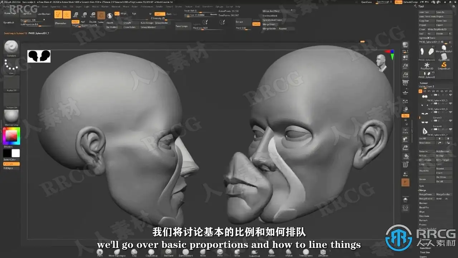Toggle the Zadd mode
Screen dimensions: 458x258
[x=160, y=14]
